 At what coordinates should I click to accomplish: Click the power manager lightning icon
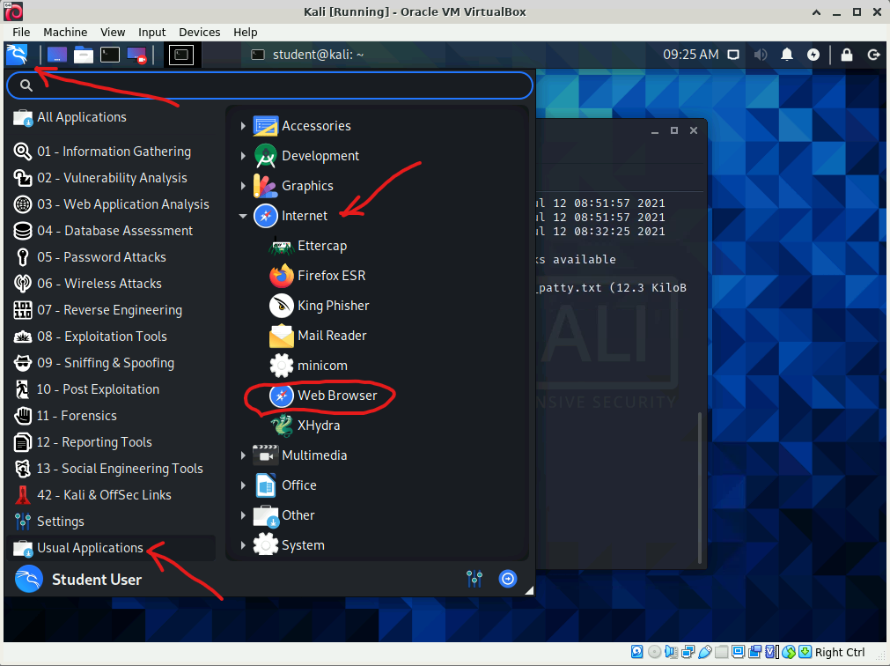(813, 55)
